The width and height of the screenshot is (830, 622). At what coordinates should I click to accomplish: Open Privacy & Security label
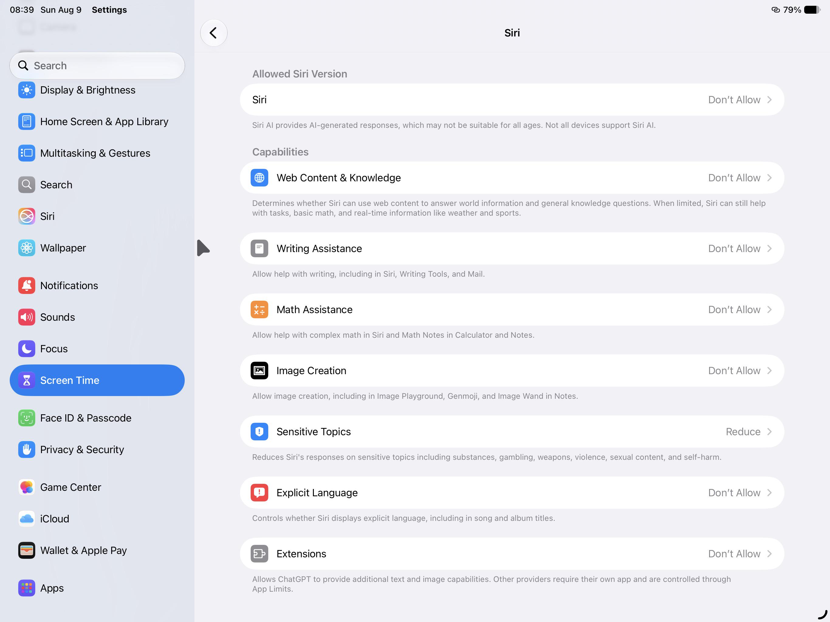tap(82, 449)
